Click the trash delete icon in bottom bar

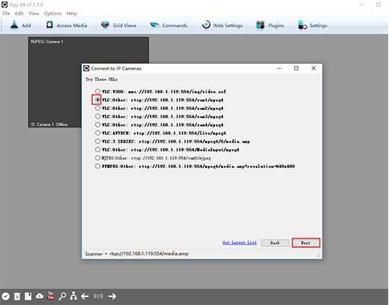pyautogui.click(x=17, y=296)
